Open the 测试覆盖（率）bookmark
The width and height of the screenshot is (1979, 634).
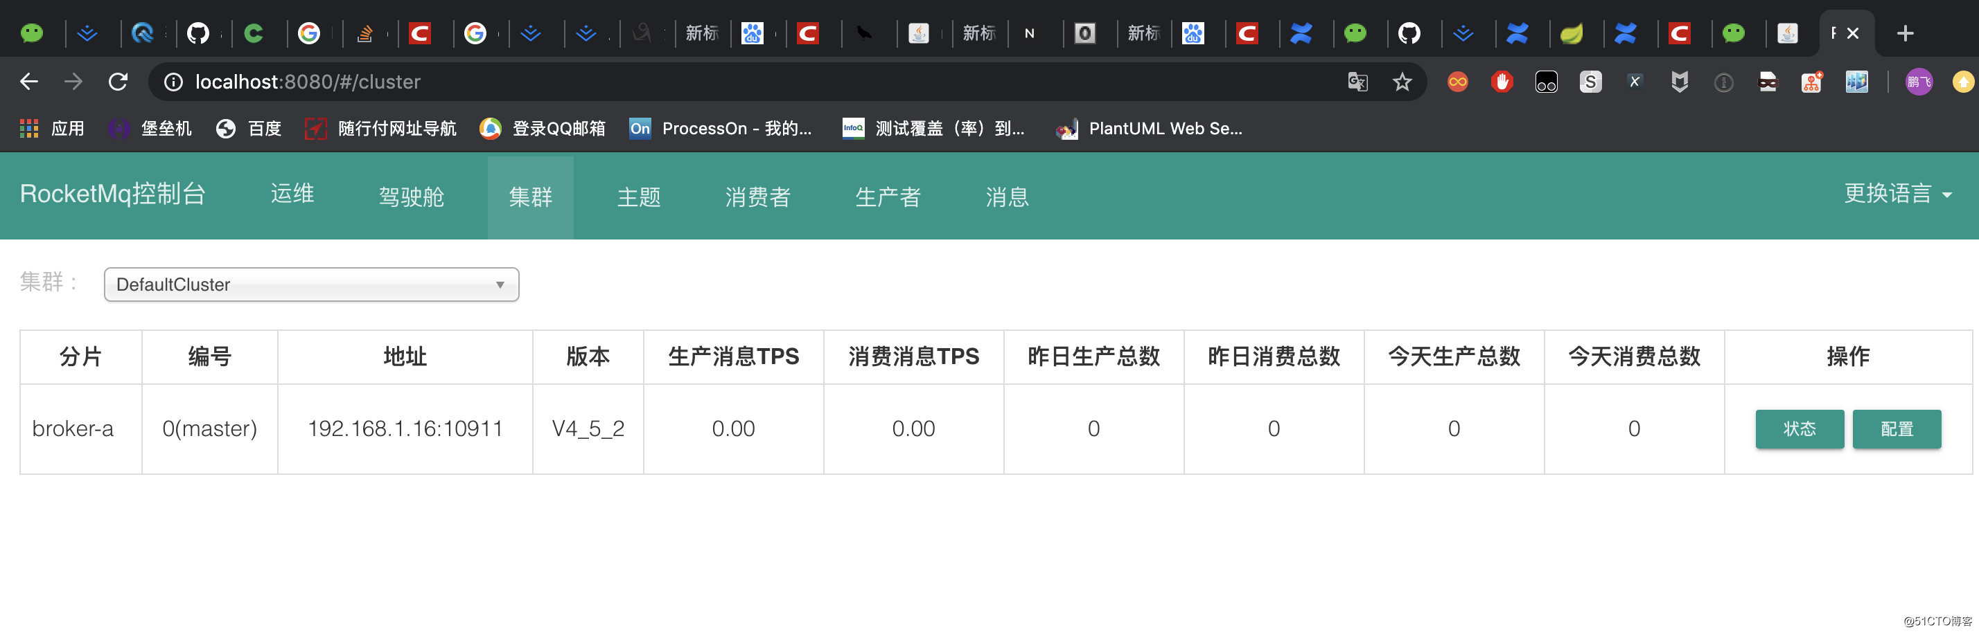click(x=933, y=128)
